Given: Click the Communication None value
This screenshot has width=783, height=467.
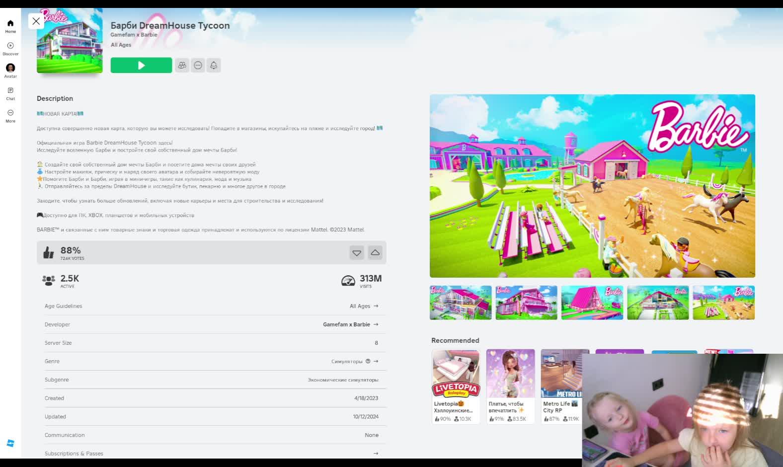Looking at the screenshot, I should 372,435.
